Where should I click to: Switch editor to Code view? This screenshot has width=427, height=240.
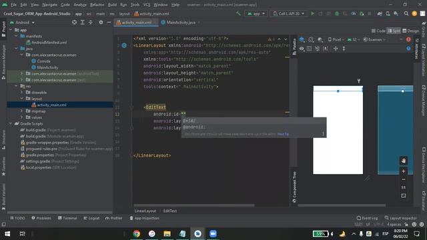pyautogui.click(x=378, y=31)
